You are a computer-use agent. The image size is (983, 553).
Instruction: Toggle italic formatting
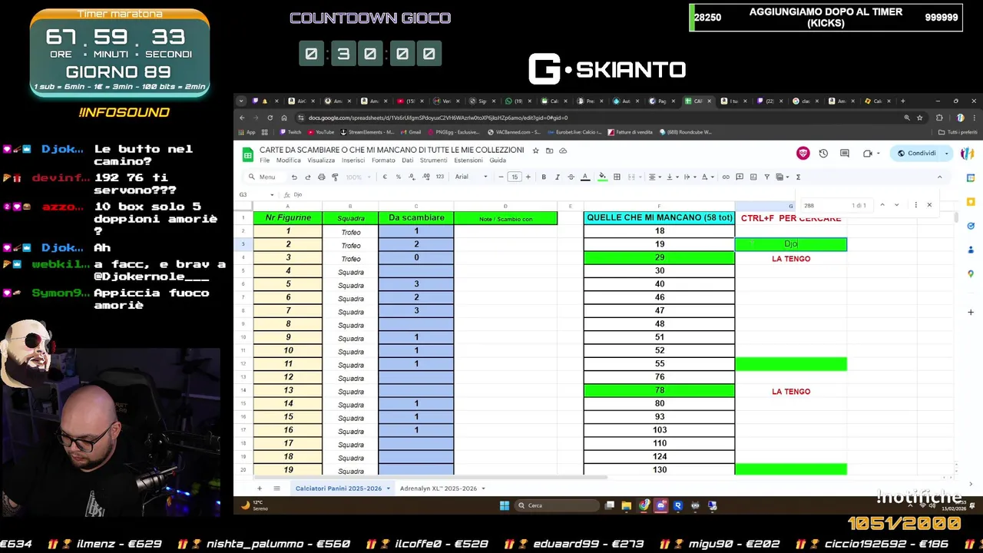(557, 177)
